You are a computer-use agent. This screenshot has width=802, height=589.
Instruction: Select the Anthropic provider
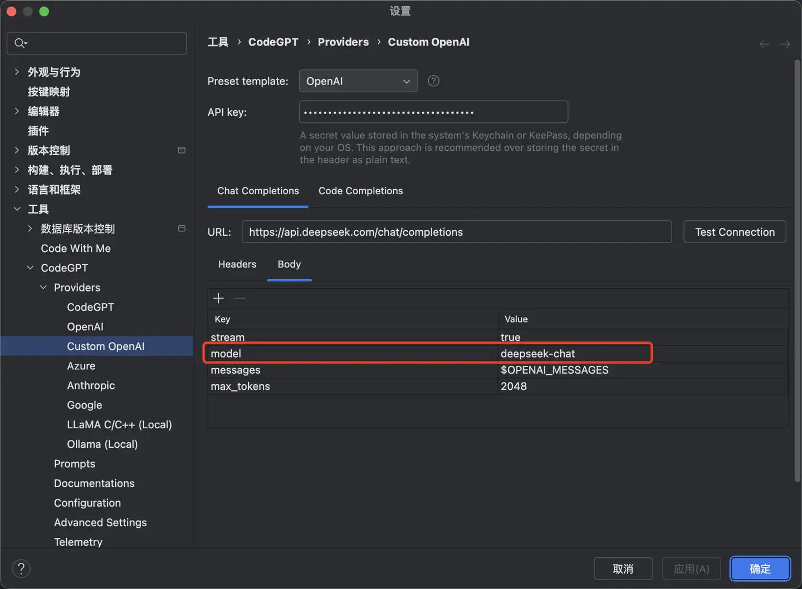coord(91,385)
